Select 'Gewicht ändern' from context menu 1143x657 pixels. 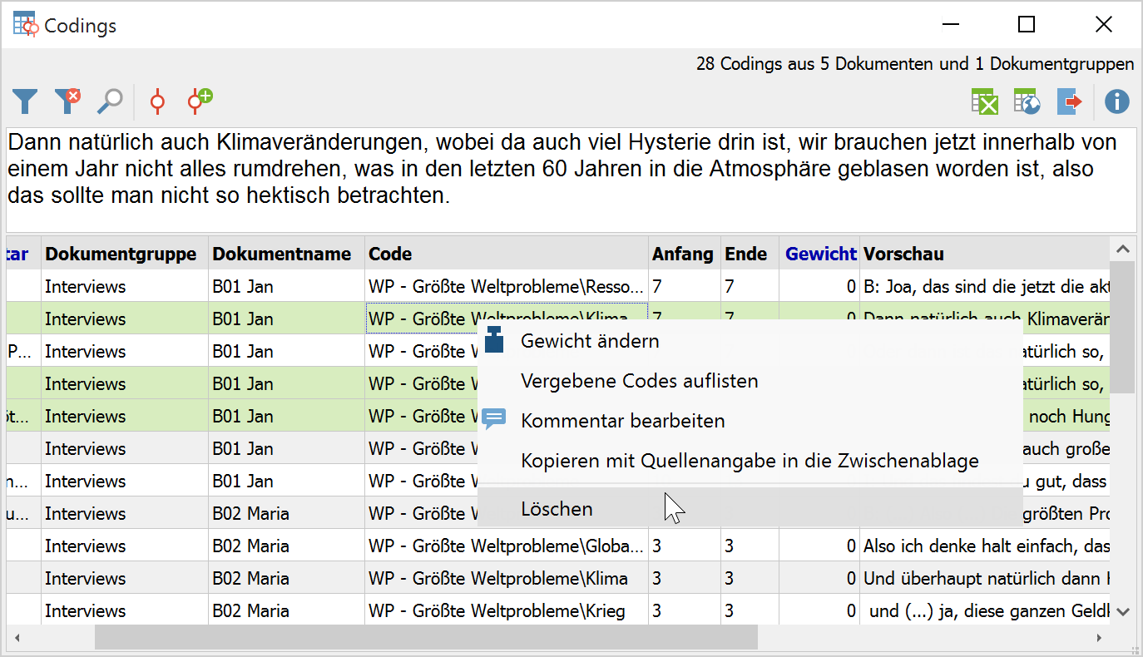click(590, 341)
